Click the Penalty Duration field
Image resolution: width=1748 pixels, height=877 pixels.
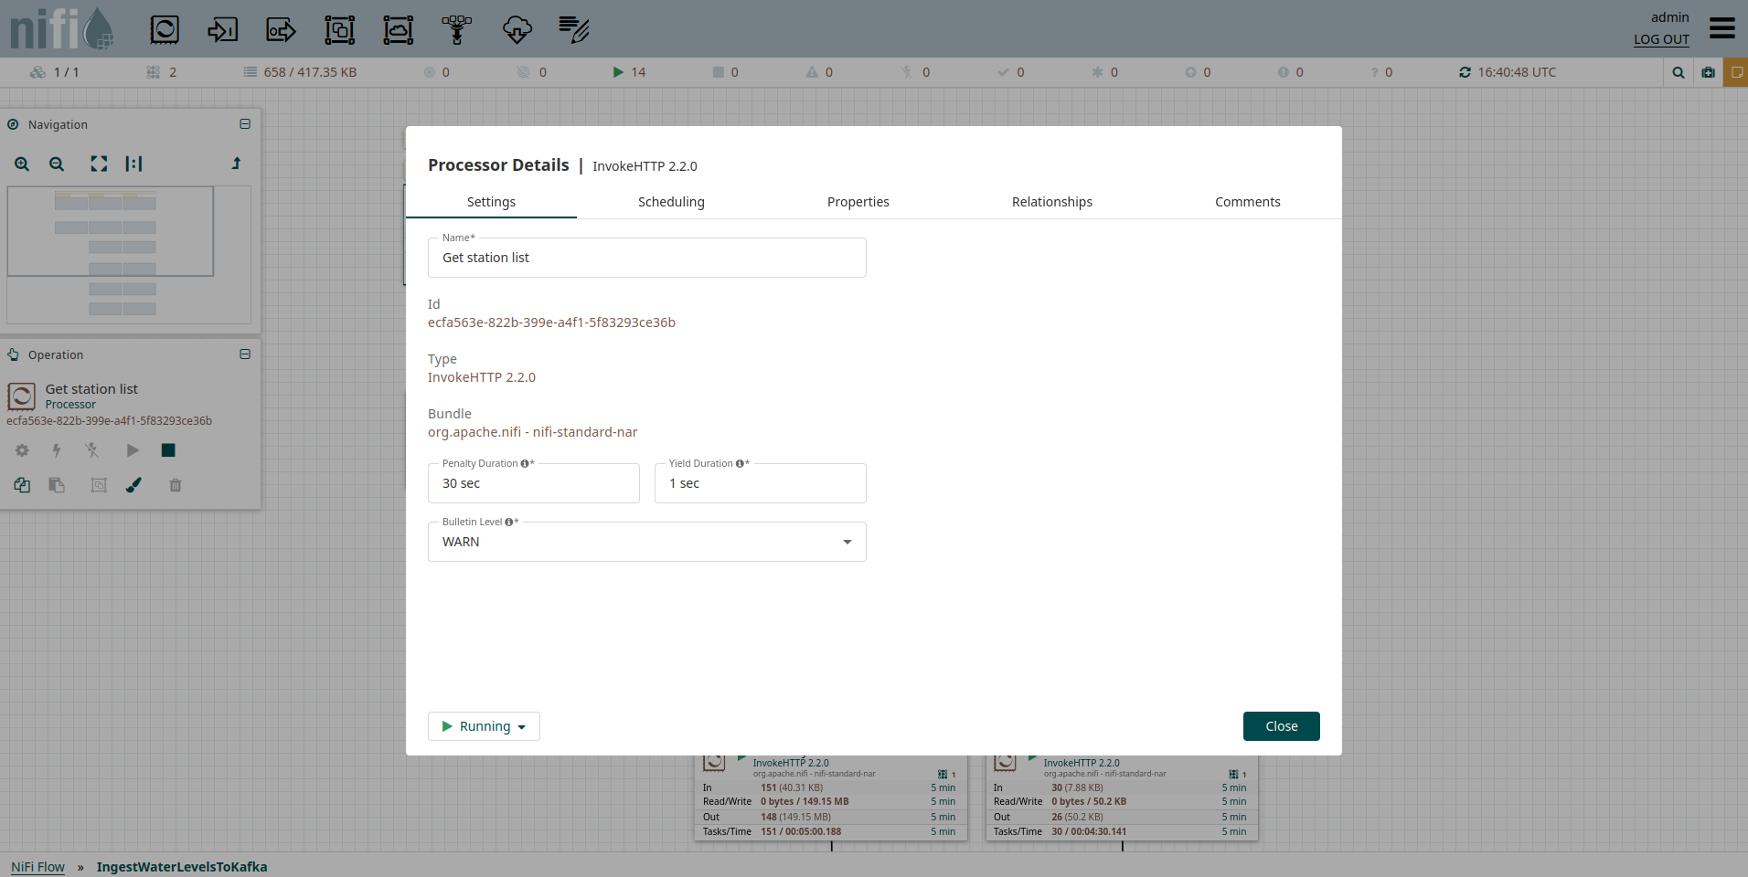pos(533,483)
